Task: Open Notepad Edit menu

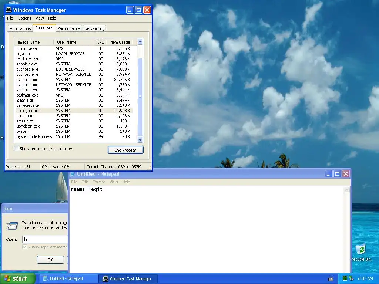Action: pos(85,182)
